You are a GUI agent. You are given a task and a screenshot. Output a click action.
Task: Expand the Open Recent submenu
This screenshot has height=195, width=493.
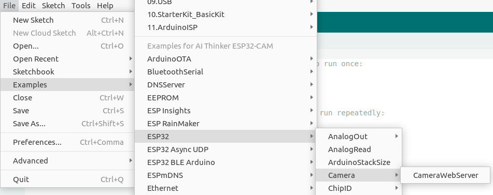click(67, 59)
